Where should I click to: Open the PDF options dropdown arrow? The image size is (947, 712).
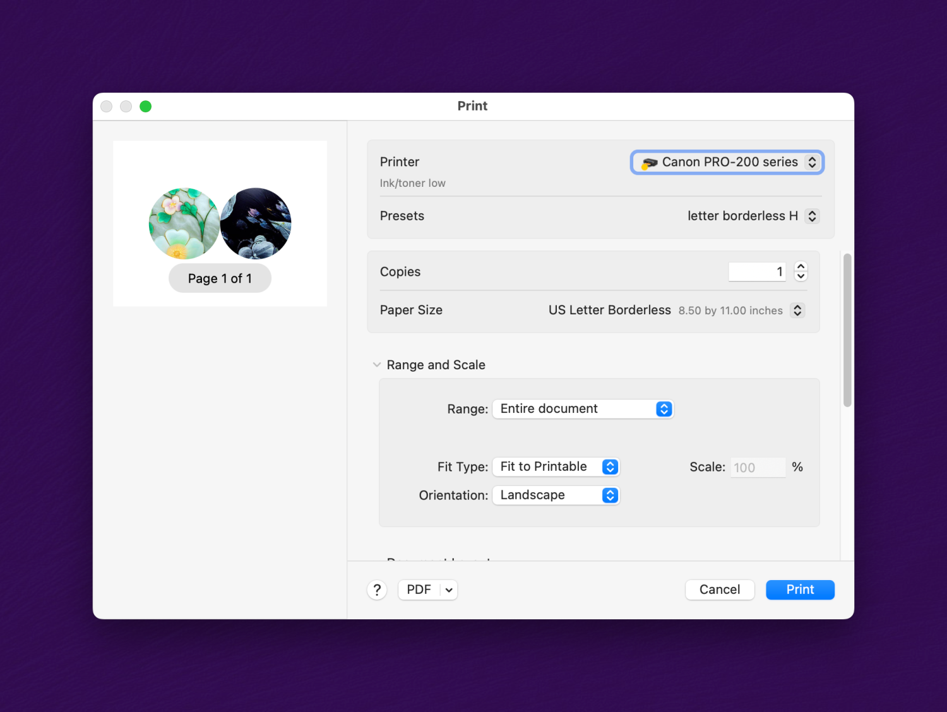click(x=449, y=590)
